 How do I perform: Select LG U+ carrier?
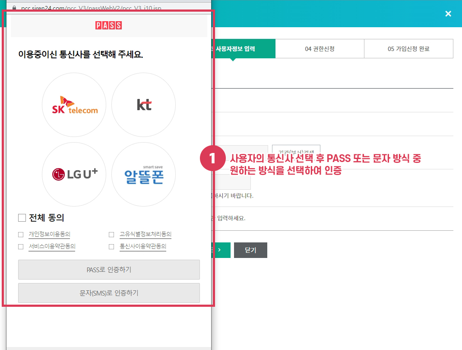74,175
